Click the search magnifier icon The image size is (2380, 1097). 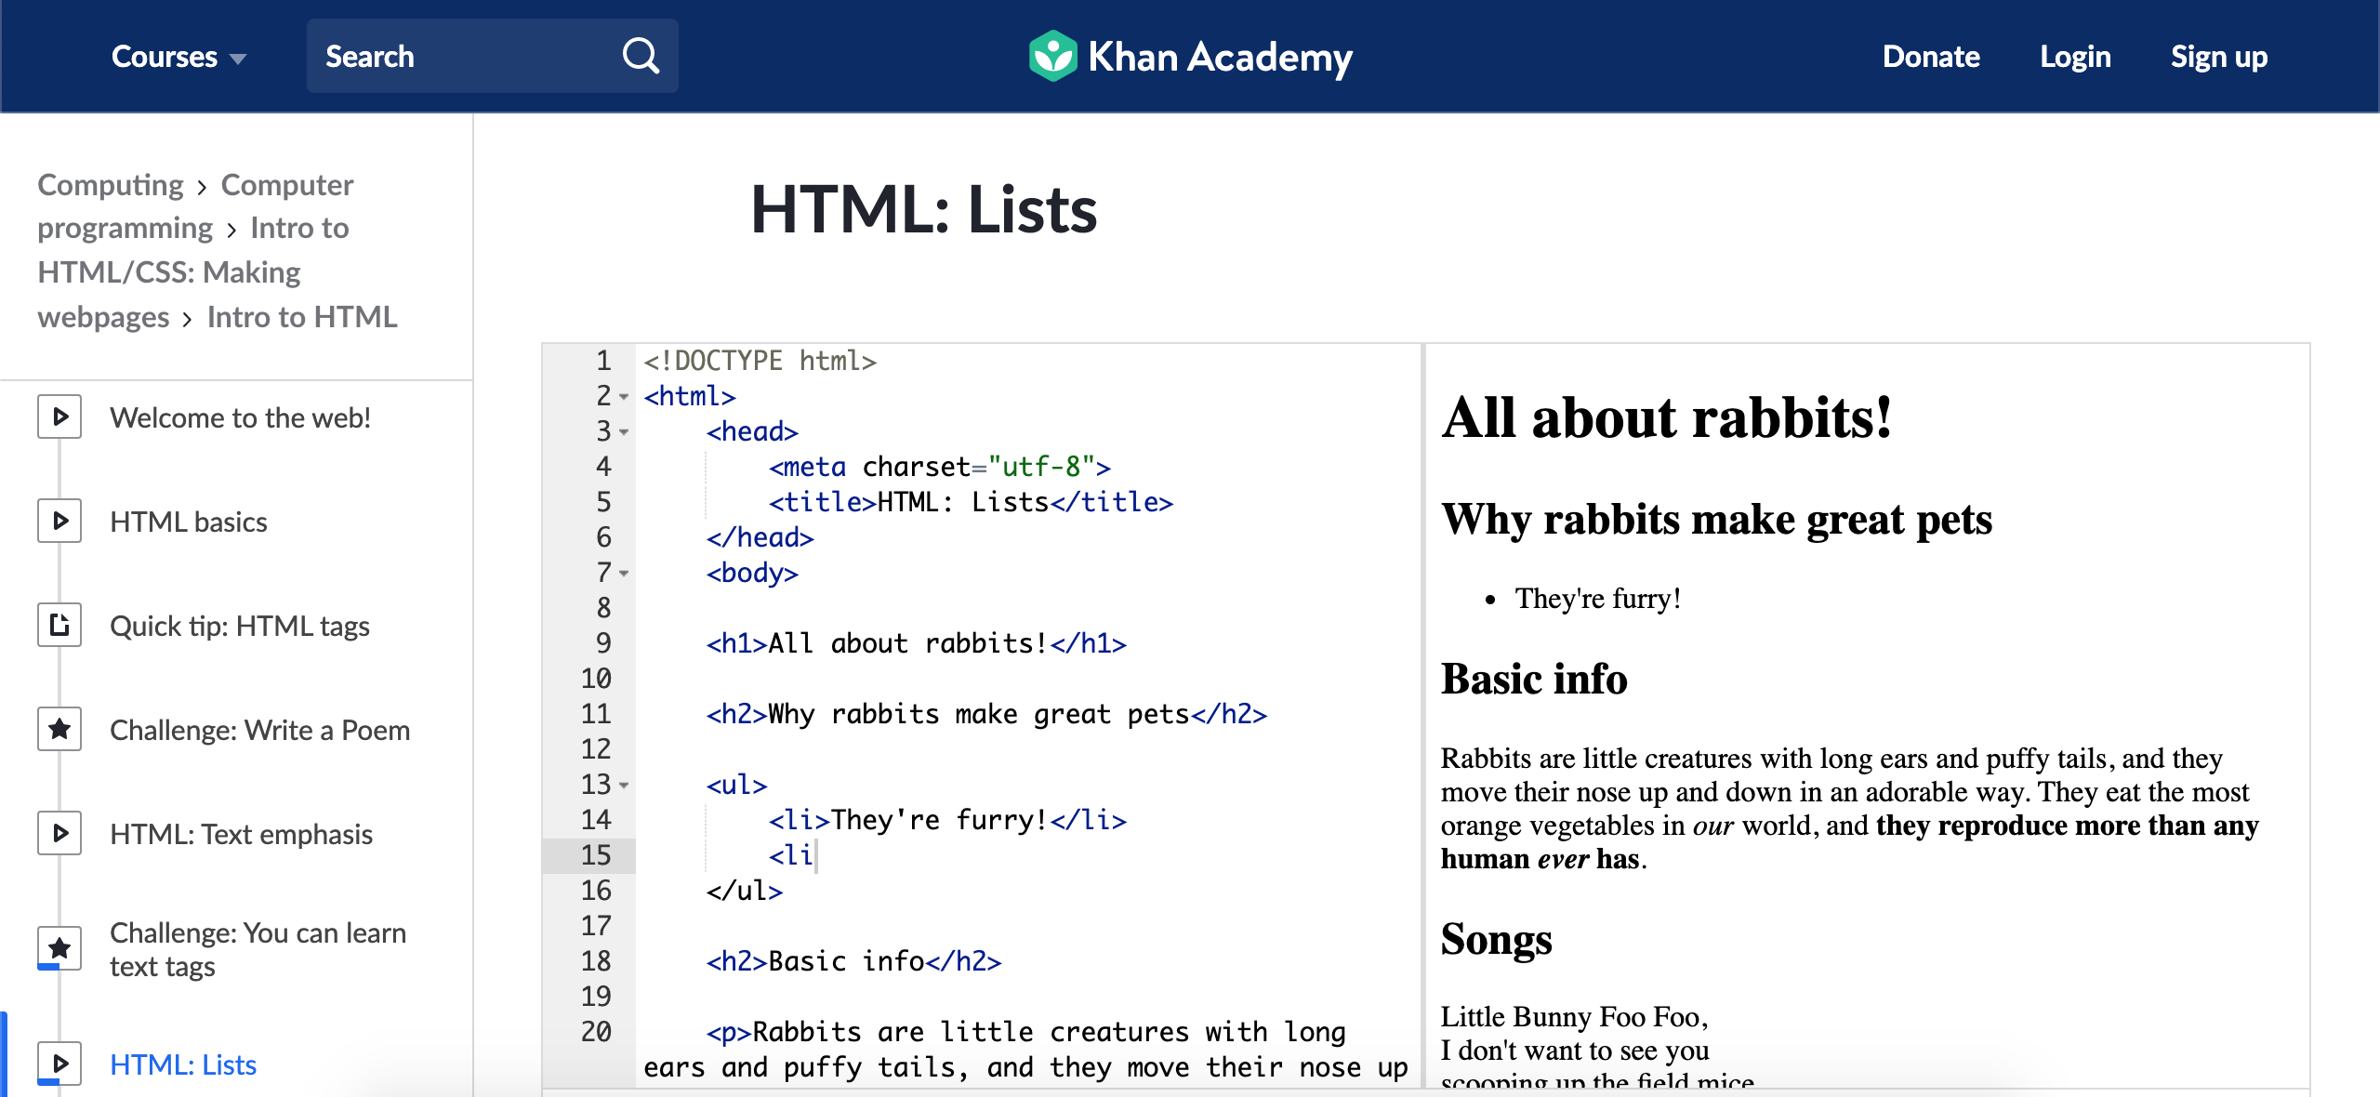click(641, 56)
